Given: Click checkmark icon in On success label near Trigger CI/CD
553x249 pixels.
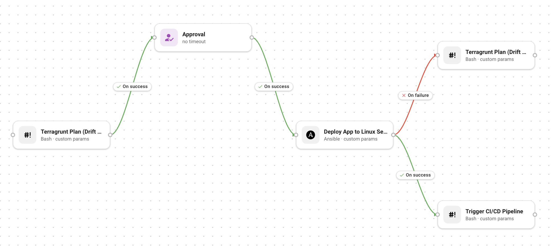Looking at the screenshot, I should coord(402,175).
